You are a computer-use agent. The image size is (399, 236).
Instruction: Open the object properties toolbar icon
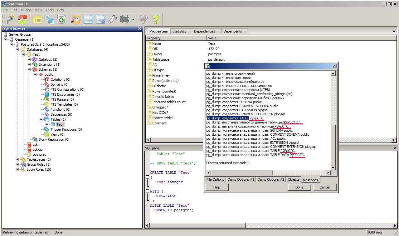click(37, 19)
